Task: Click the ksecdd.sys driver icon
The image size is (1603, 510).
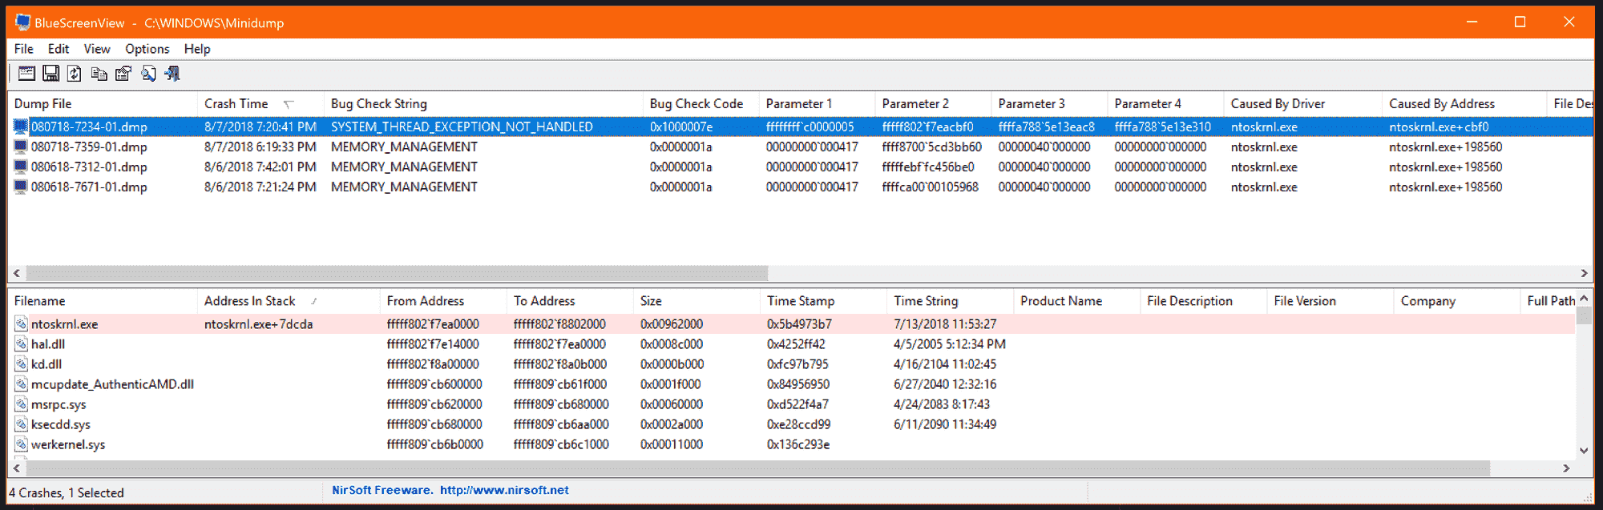Action: (x=22, y=424)
